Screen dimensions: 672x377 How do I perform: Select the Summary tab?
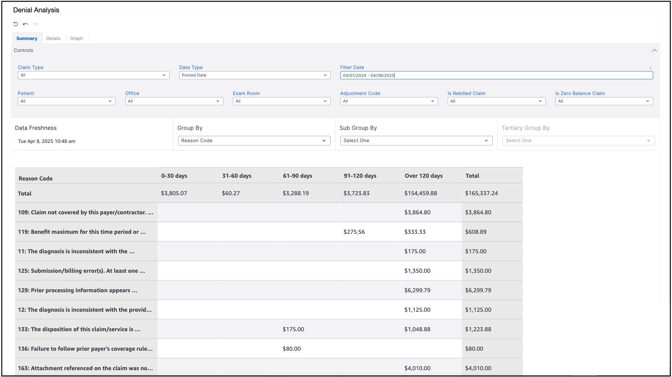click(27, 38)
